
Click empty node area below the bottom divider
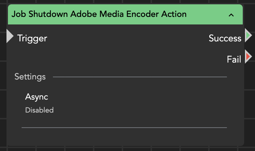[x=124, y=137]
